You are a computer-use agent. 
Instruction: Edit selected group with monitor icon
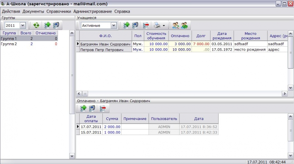[56, 25]
